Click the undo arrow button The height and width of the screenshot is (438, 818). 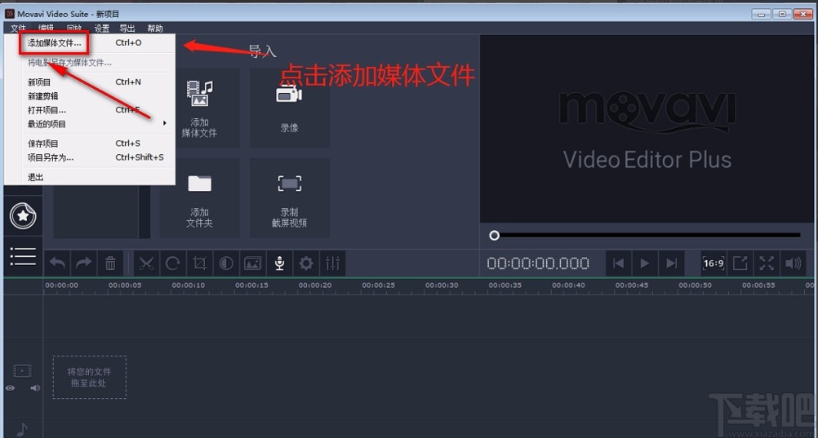pyautogui.click(x=57, y=263)
